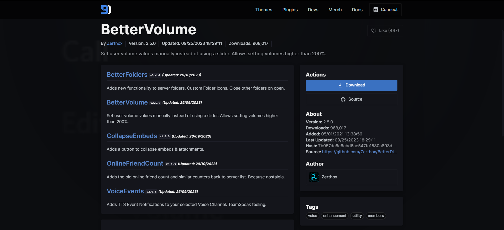This screenshot has height=230, width=504.
Task: Click the Downloads: 968,017 header text
Action: coord(248,43)
